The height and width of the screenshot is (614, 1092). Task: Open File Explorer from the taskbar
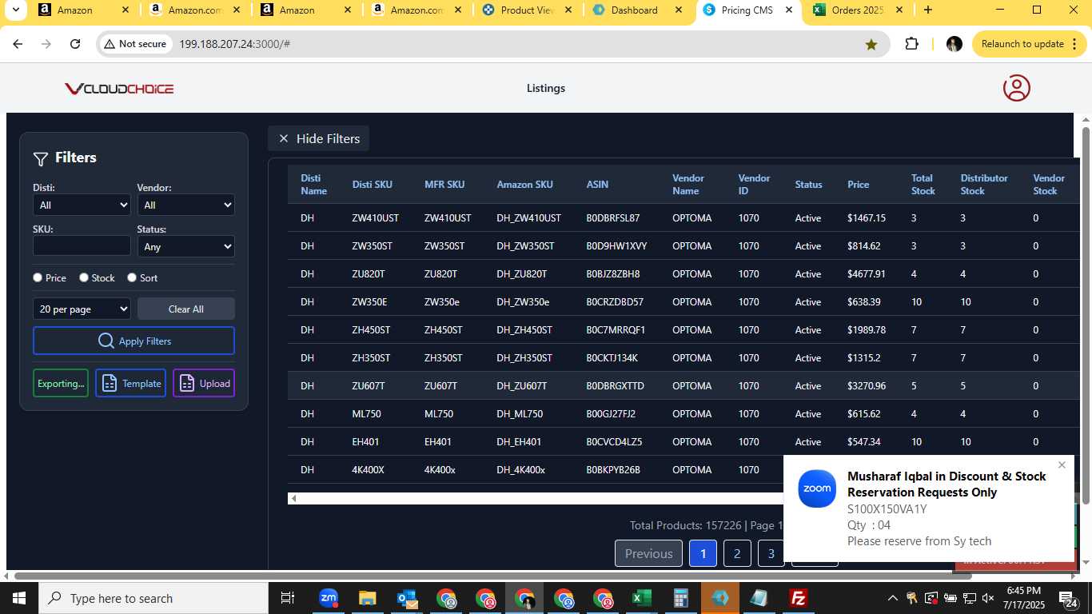(x=367, y=598)
